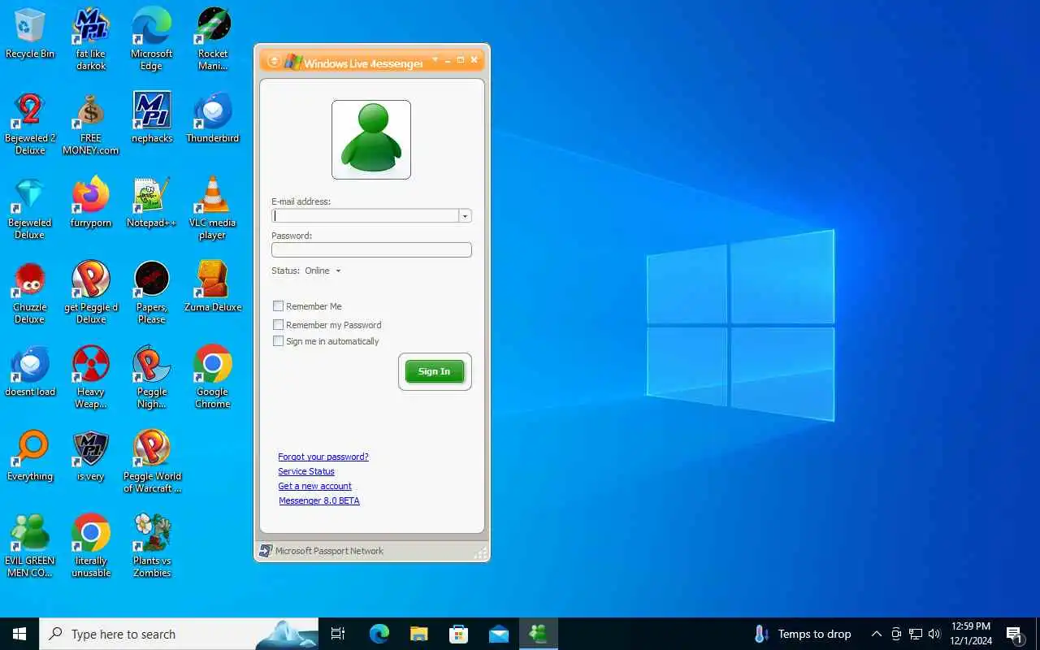Open the notification center icon
This screenshot has width=1040, height=650.
(x=1014, y=634)
